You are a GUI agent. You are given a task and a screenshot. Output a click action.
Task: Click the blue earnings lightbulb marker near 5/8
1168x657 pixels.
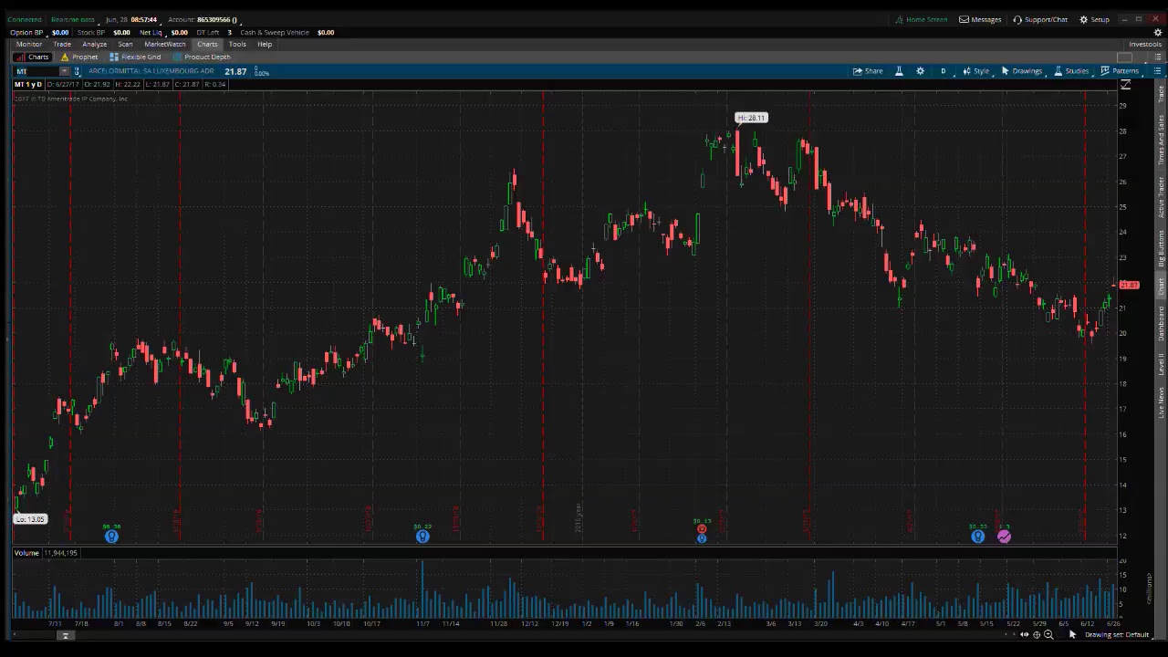pyautogui.click(x=977, y=537)
